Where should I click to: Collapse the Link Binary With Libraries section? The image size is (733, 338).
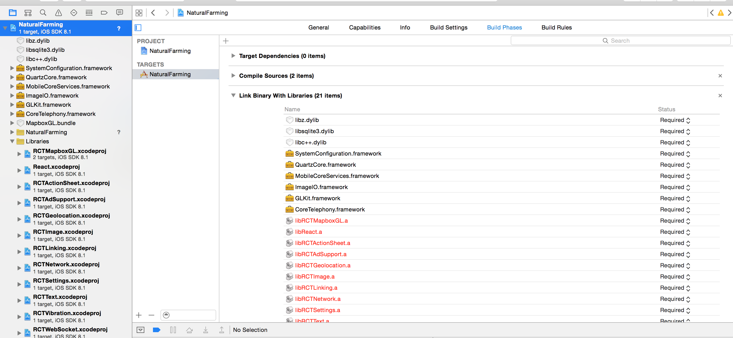[x=232, y=95]
